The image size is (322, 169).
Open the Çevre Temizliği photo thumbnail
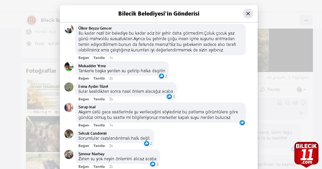tap(43, 97)
